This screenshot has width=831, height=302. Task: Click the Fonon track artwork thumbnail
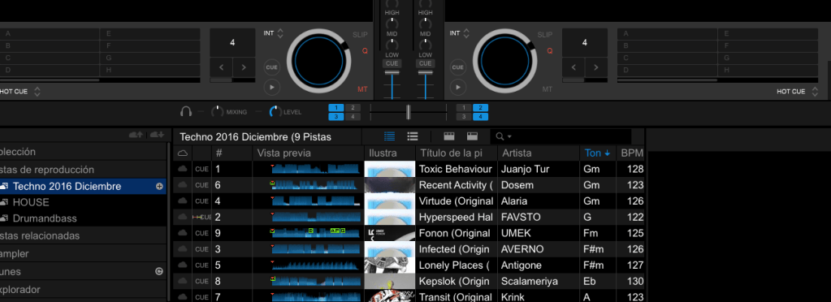[x=390, y=233]
